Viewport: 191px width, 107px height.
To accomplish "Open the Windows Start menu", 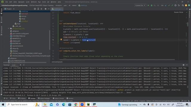I will click(3, 104).
